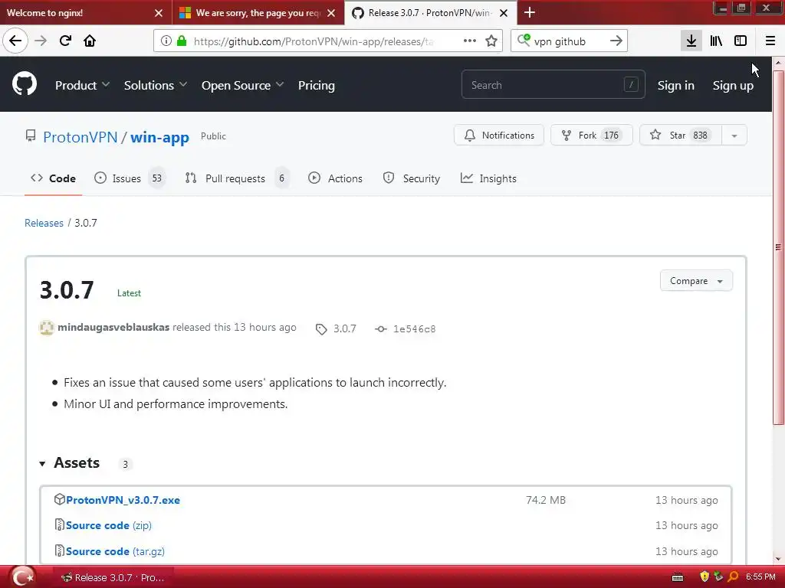Click the package icon beside ProtonVPN_v3.0.7.exe

pos(60,499)
